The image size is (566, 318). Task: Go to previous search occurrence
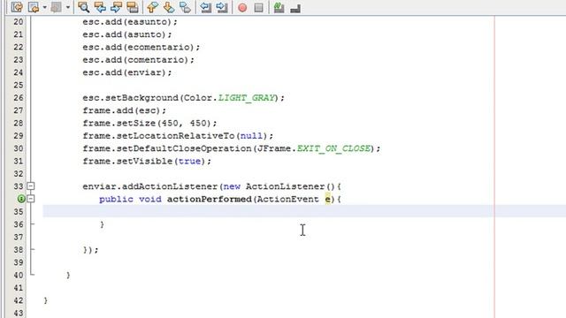[x=100, y=7]
